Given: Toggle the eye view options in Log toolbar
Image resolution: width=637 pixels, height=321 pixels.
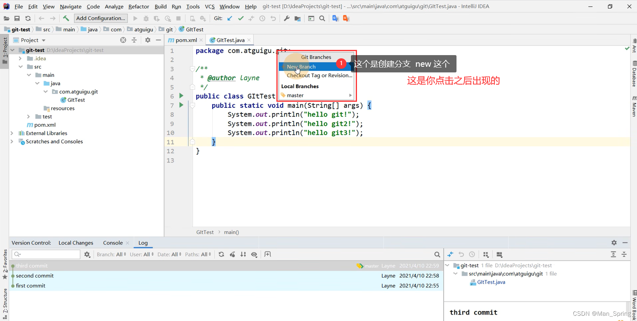Looking at the screenshot, I should click(x=254, y=254).
